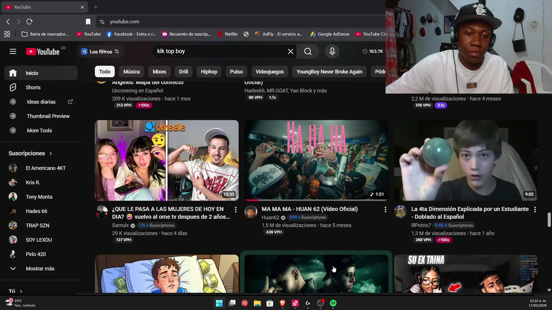Select the Pulso filter chip
This screenshot has width=552, height=310.
click(x=236, y=71)
